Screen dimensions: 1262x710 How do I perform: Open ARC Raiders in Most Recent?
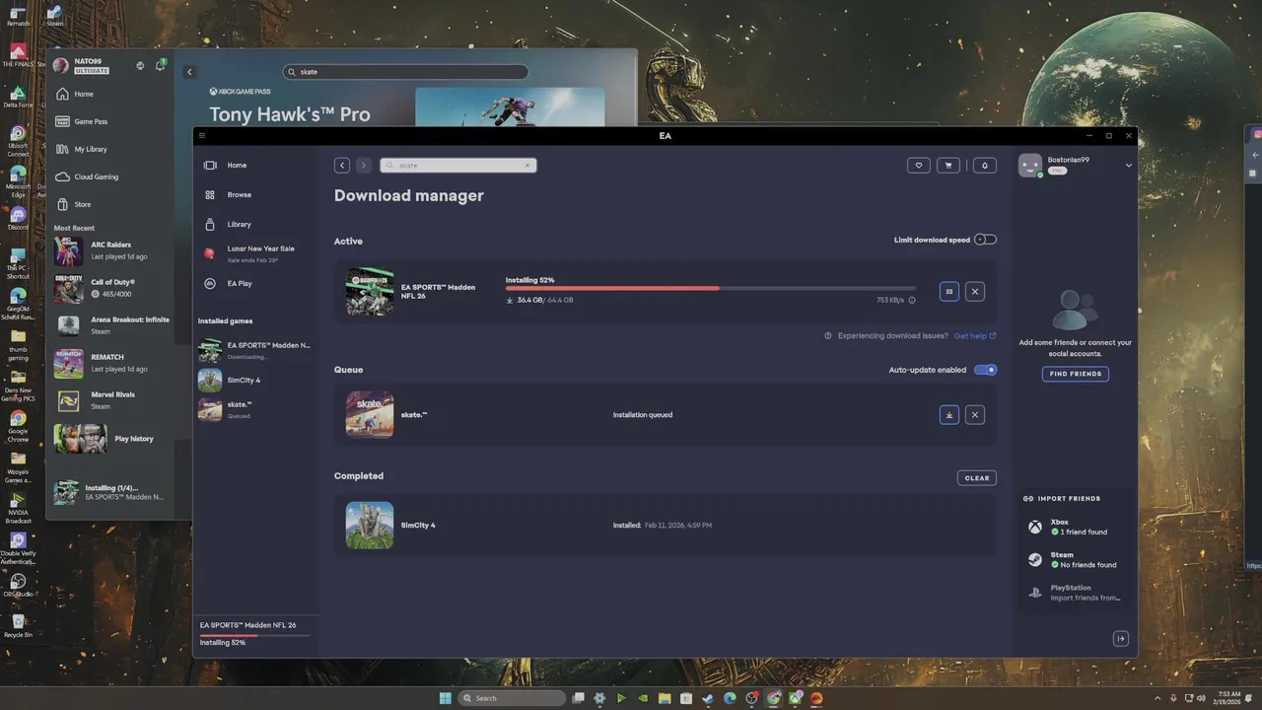pyautogui.click(x=110, y=250)
